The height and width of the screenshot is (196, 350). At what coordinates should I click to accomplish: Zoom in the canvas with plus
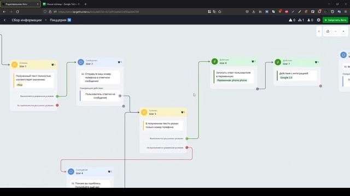[x=343, y=32]
